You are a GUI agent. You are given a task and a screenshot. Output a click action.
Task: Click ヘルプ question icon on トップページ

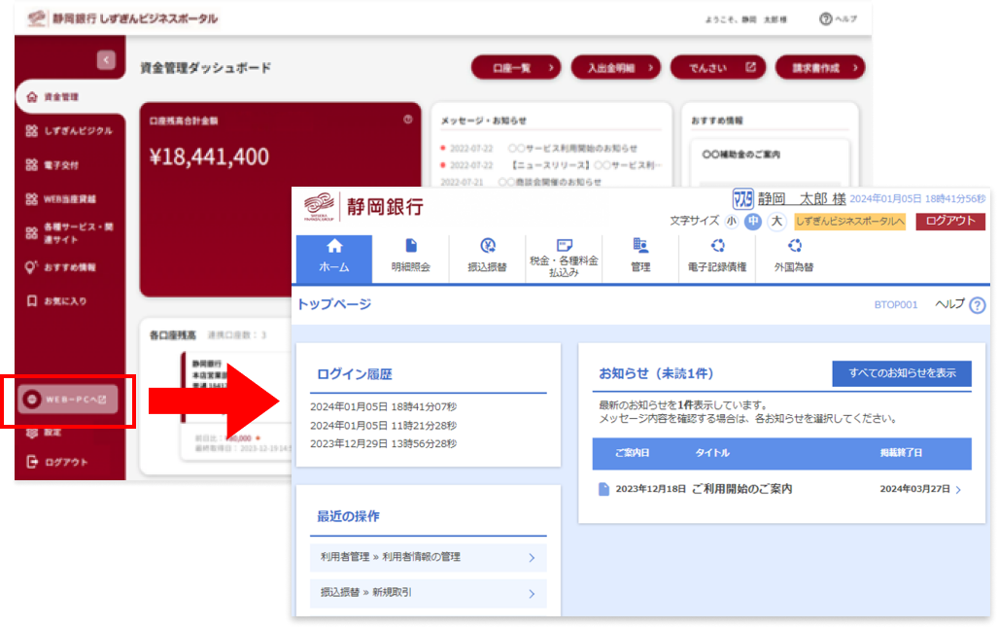[977, 305]
